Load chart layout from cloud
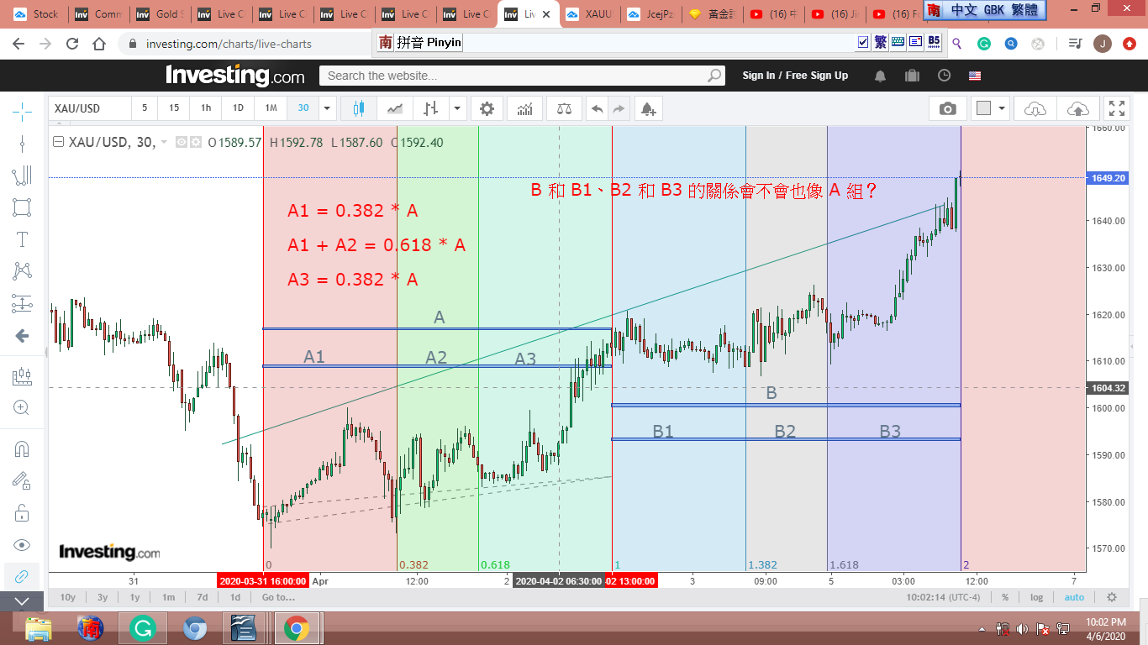The width and height of the screenshot is (1148, 645). pyautogui.click(x=1035, y=108)
